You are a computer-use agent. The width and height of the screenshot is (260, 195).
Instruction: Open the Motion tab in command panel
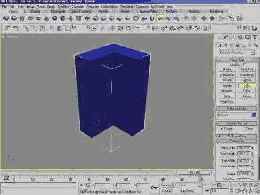pos(241,37)
